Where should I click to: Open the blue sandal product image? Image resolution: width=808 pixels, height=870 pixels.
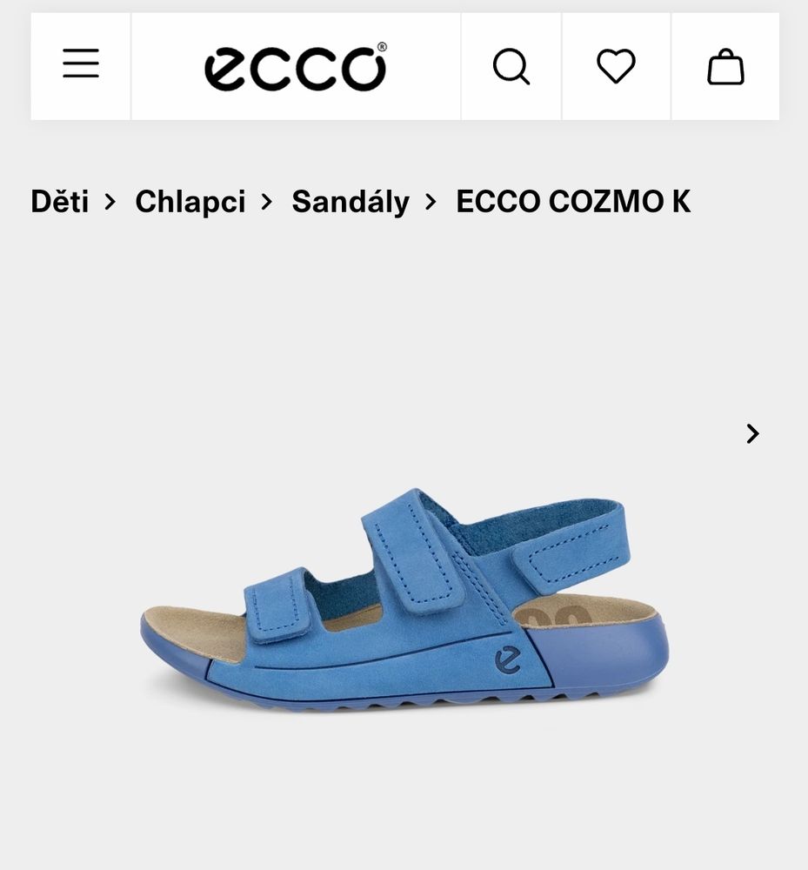pos(404,601)
